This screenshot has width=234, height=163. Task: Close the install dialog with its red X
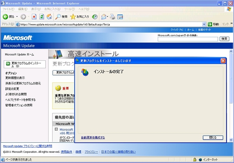coord(223,61)
